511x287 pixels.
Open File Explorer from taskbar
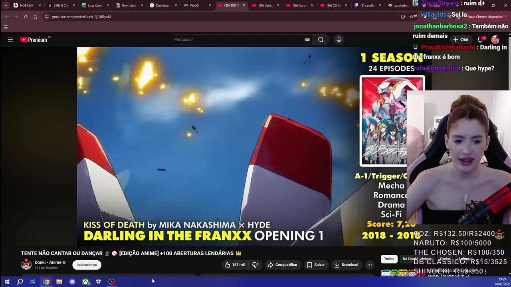(x=59, y=282)
